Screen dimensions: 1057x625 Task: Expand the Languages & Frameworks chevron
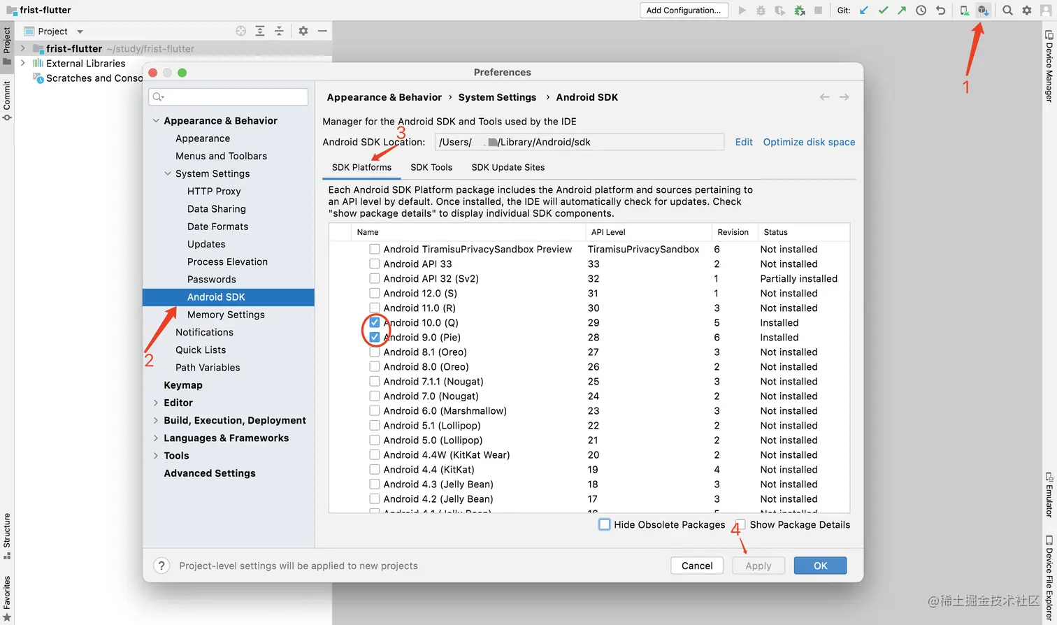click(x=155, y=438)
